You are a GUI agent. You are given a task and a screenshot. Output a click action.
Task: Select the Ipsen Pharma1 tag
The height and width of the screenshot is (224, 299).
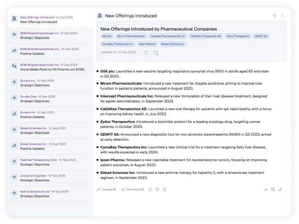click(147, 44)
